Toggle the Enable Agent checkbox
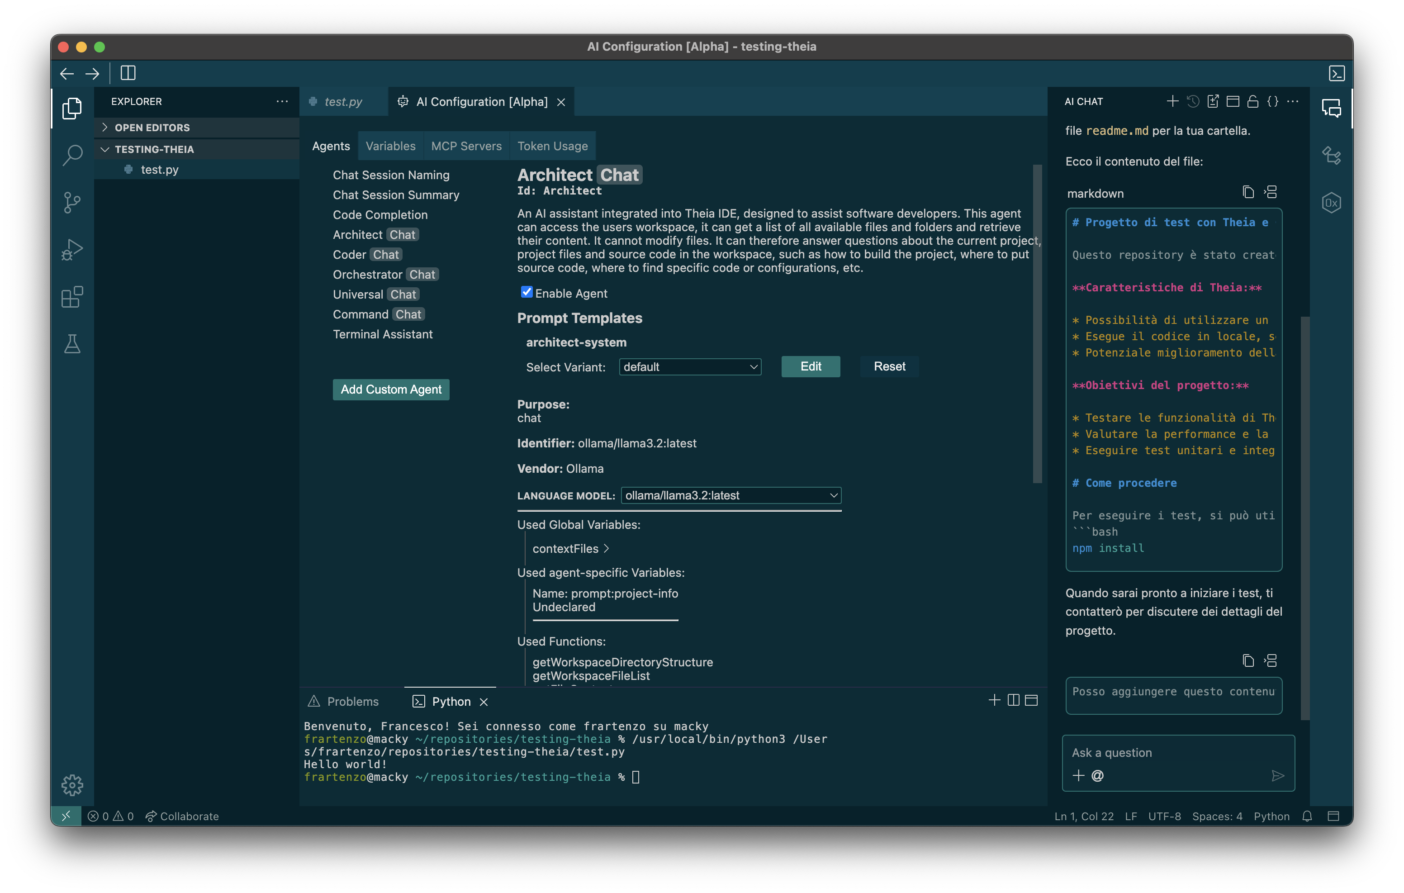Screen dimensions: 1404x893 (526, 292)
